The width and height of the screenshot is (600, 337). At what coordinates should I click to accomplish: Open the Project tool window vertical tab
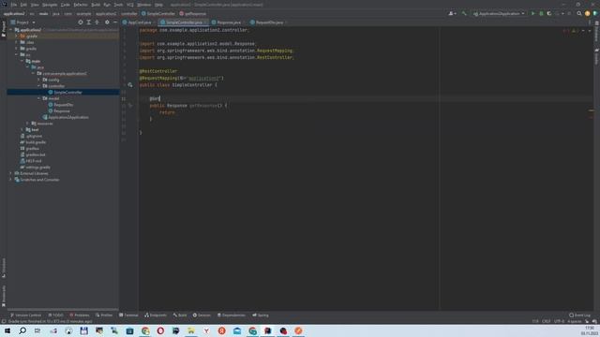4,29
